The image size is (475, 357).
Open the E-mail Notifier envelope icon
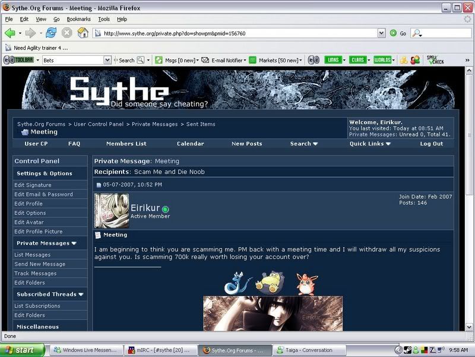pyautogui.click(x=205, y=60)
